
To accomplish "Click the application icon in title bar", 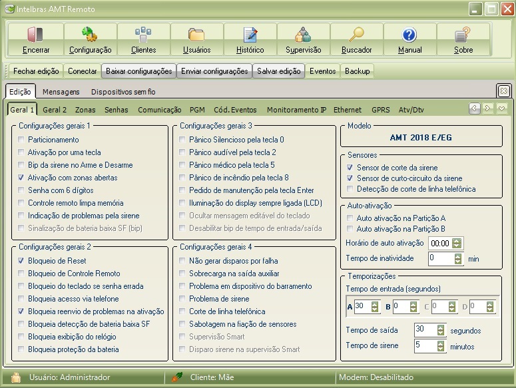I will [10, 9].
